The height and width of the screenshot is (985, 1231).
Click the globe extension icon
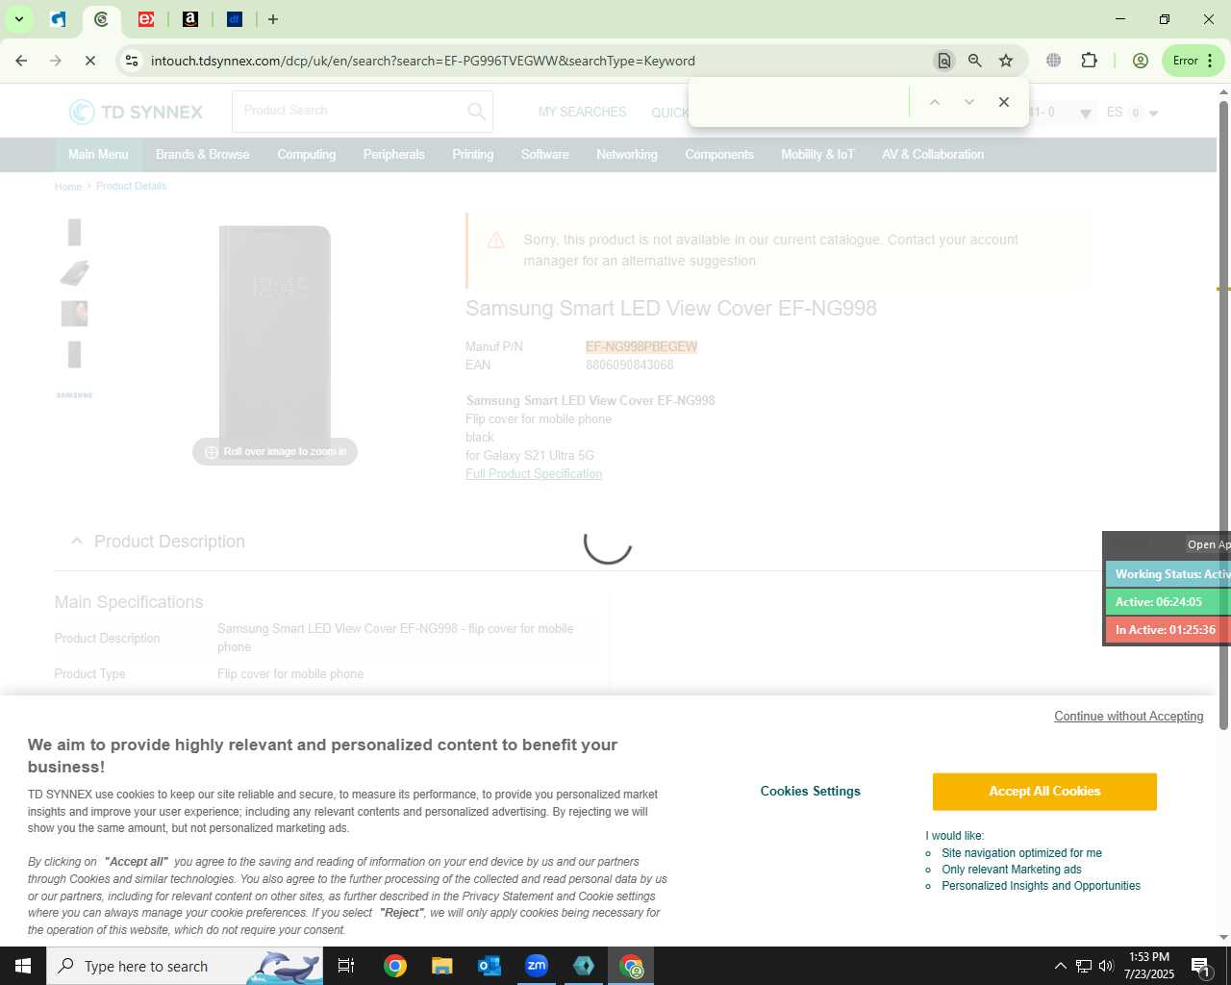pyautogui.click(x=1054, y=61)
